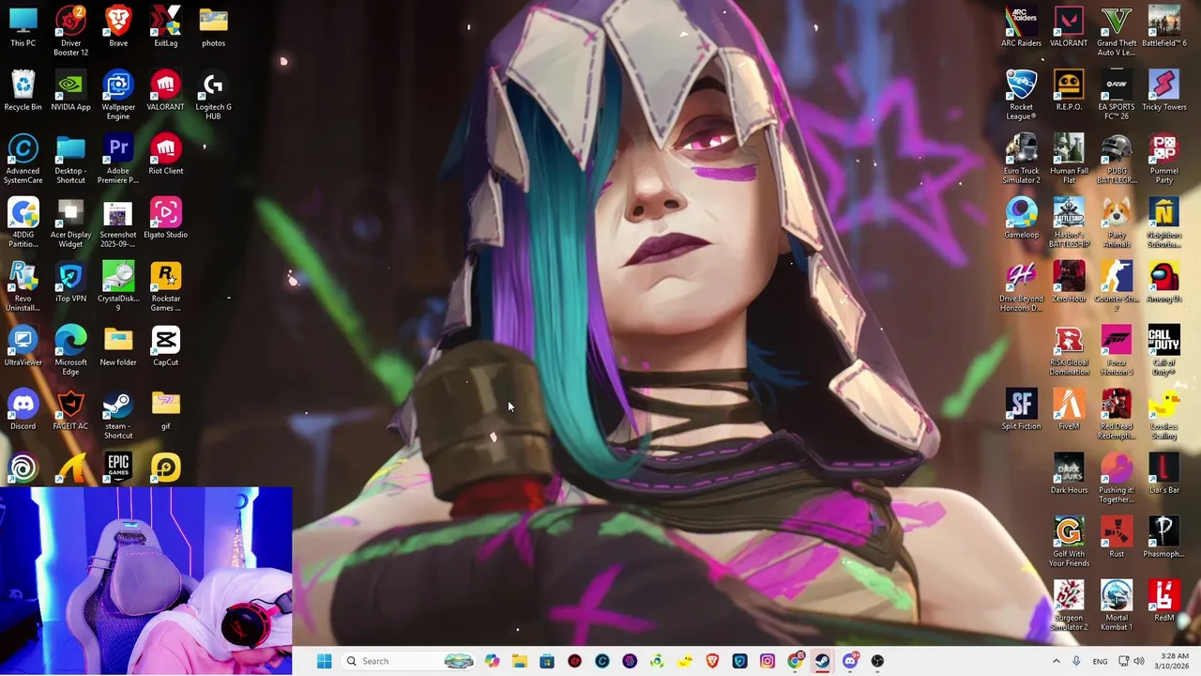Open Red Dead Redemption shortcut
Screen dimensions: 1201x676
(1117, 414)
